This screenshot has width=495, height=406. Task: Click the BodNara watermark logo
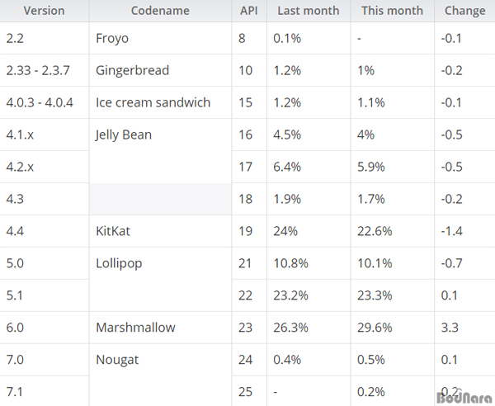(464, 398)
